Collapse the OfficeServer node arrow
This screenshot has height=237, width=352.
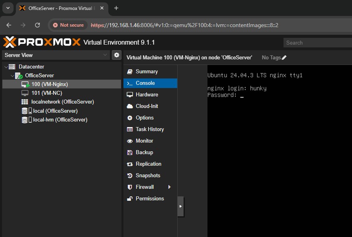[12, 76]
